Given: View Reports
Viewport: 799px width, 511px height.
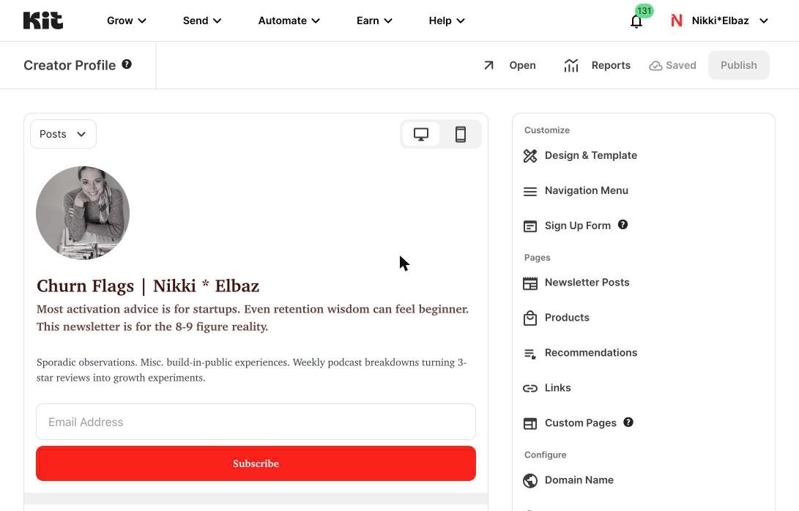Looking at the screenshot, I should point(611,65).
